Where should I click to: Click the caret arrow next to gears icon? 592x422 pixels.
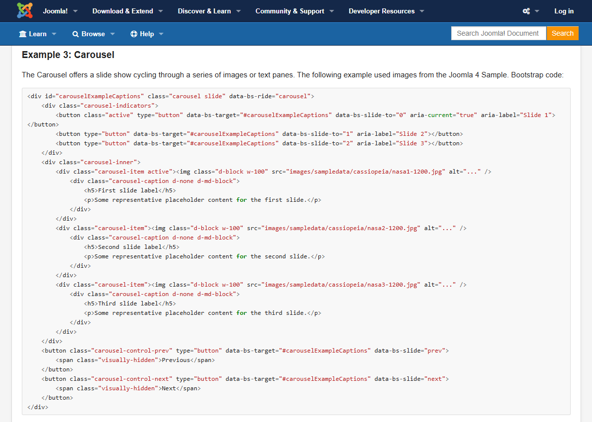[x=537, y=11]
